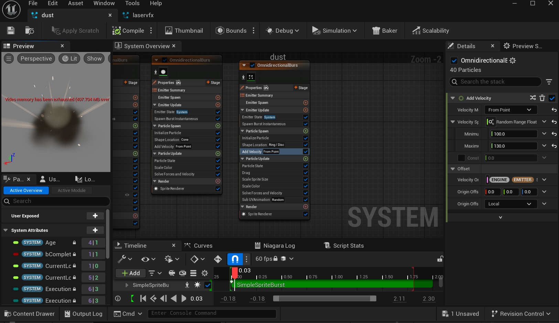This screenshot has height=323, width=559.
Task: Expand the SimpleSpriteBurst track row
Action: pos(127,285)
